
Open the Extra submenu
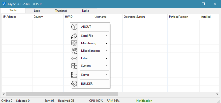pyautogui.click(x=90, y=58)
